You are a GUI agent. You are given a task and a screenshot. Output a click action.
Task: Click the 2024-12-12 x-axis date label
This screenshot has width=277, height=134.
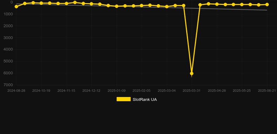click(x=91, y=91)
